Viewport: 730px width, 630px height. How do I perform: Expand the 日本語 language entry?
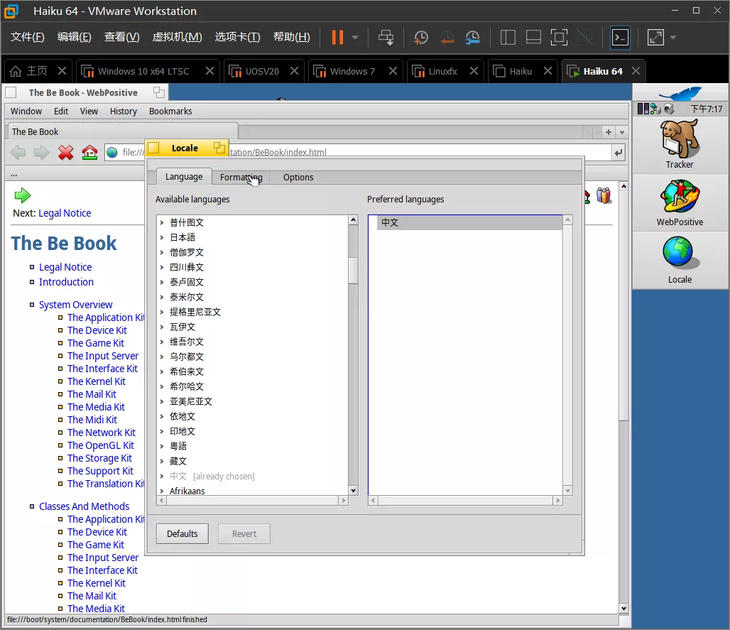point(162,238)
